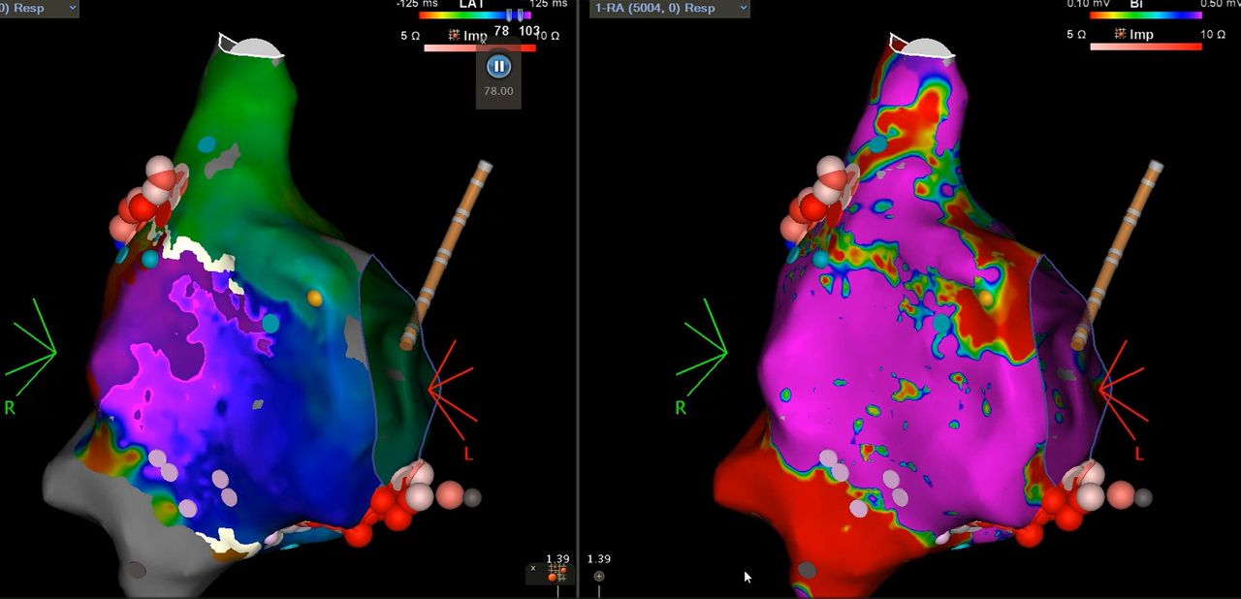Viewport: 1241px width, 599px height.
Task: Click the orange point tag on the LAT map
Action: coord(313,298)
